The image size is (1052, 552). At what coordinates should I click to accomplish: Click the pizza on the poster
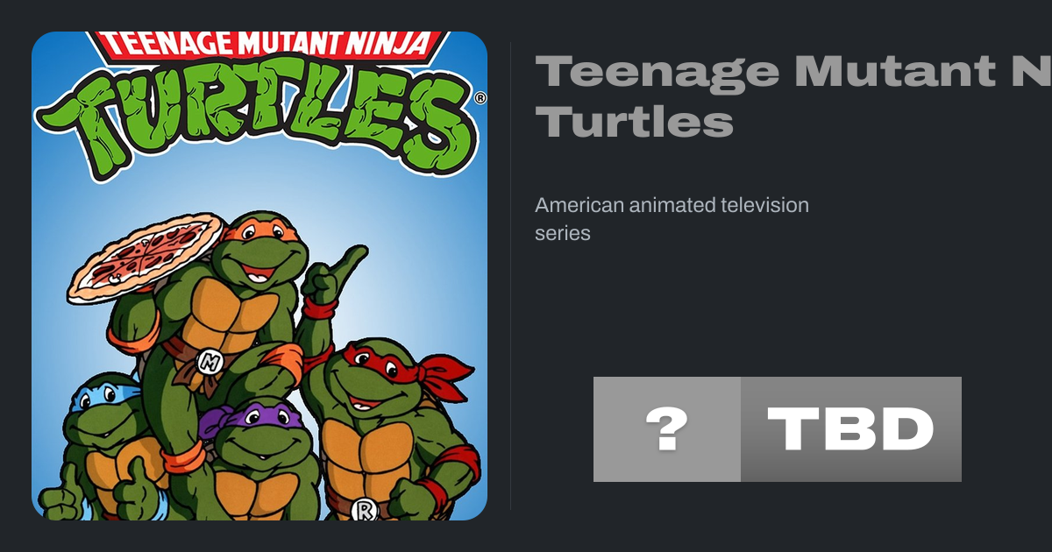pyautogui.click(x=145, y=256)
